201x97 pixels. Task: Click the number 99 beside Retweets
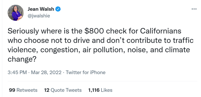point(12,90)
